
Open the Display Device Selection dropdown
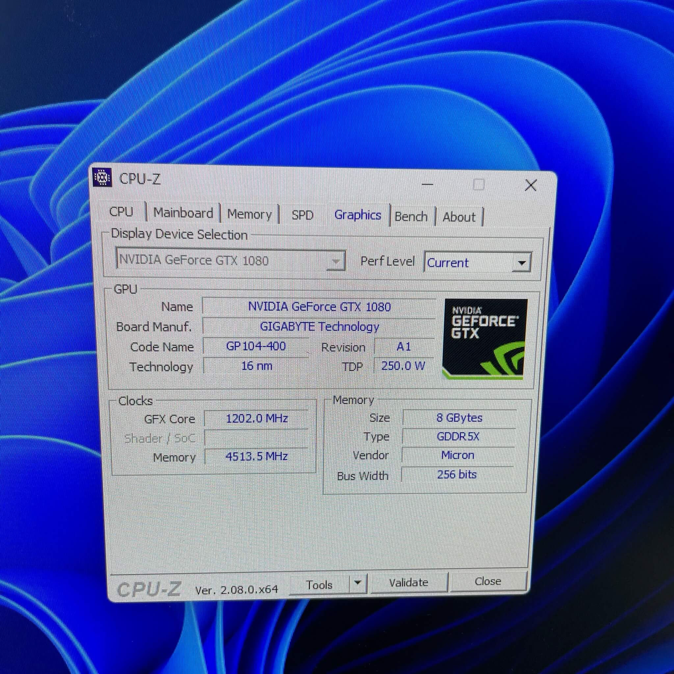coord(231,260)
